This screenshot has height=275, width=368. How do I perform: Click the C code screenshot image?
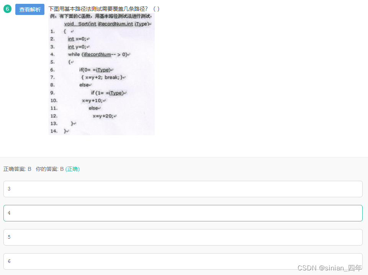101,75
